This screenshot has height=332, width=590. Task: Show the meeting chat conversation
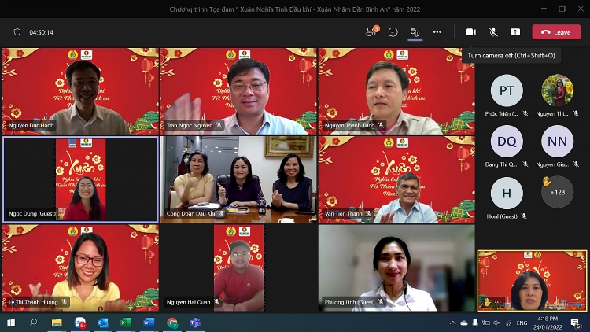coord(393,32)
